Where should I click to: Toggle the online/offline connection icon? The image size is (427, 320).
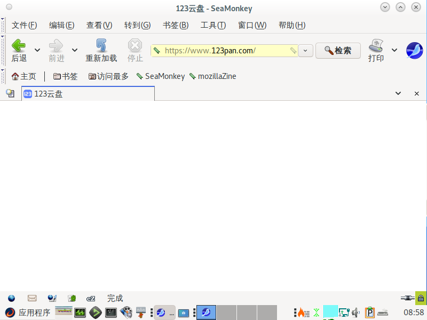[407, 298]
